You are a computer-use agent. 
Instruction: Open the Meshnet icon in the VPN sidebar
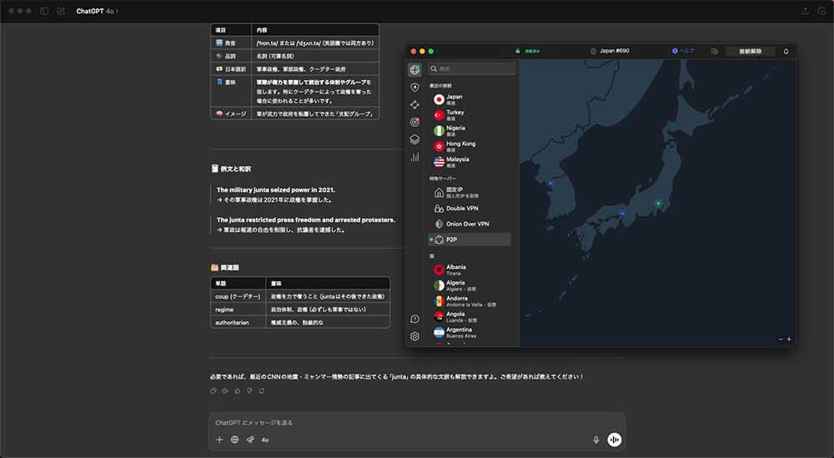(x=414, y=105)
